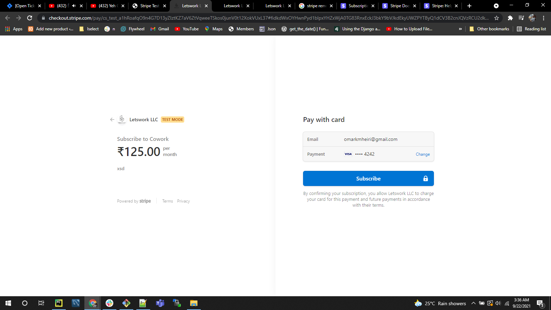Image resolution: width=551 pixels, height=310 pixels.
Task: Switch to the stripe rem Google tab
Action: click(316, 6)
